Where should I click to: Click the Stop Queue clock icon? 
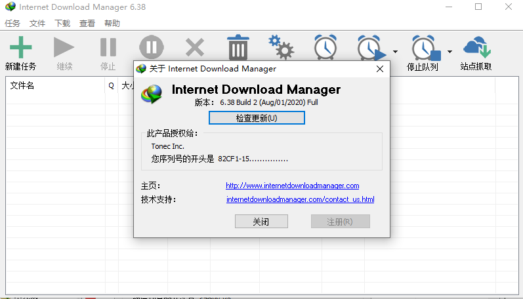pyautogui.click(x=426, y=48)
